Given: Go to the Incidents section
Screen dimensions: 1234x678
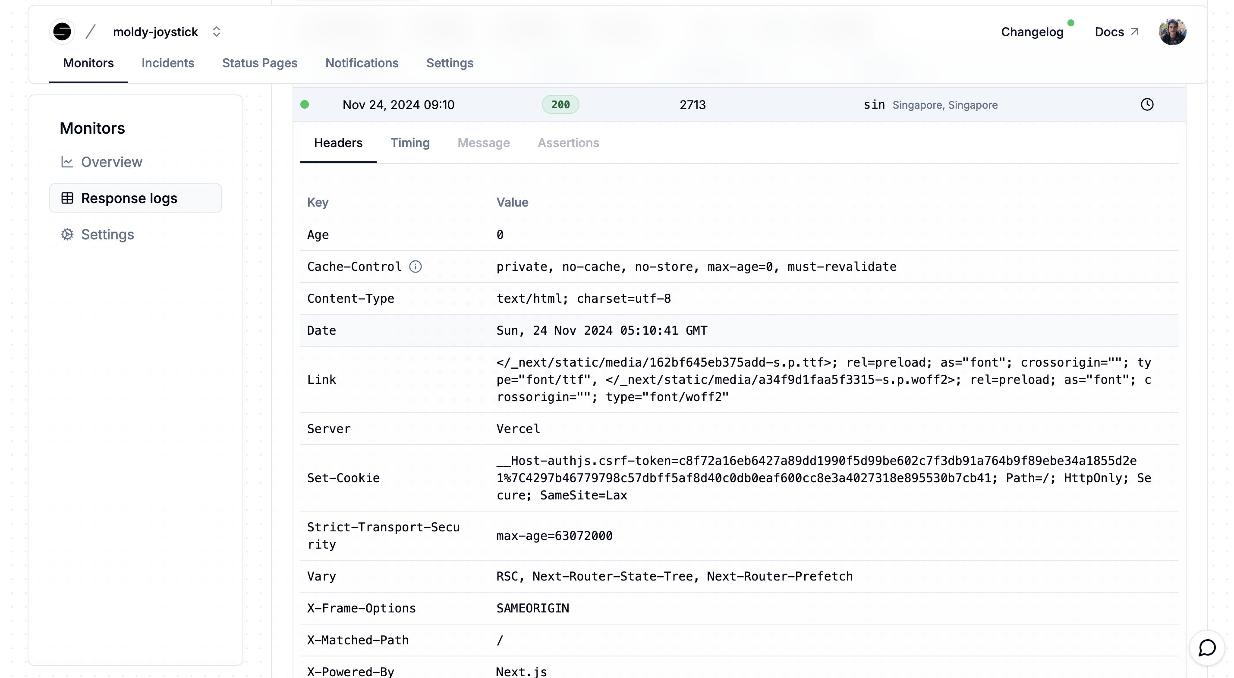Looking at the screenshot, I should (x=168, y=63).
